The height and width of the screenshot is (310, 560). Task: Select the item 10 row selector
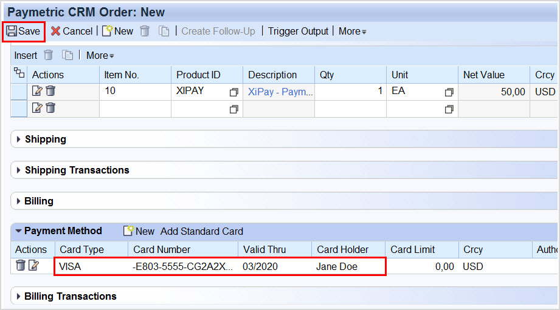point(19,92)
